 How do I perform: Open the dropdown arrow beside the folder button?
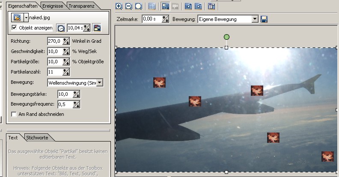pos(26,18)
